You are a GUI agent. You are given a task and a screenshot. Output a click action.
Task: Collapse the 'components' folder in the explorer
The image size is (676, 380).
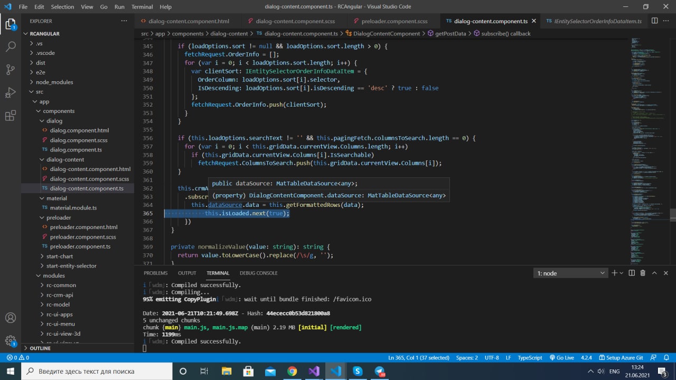click(x=58, y=111)
